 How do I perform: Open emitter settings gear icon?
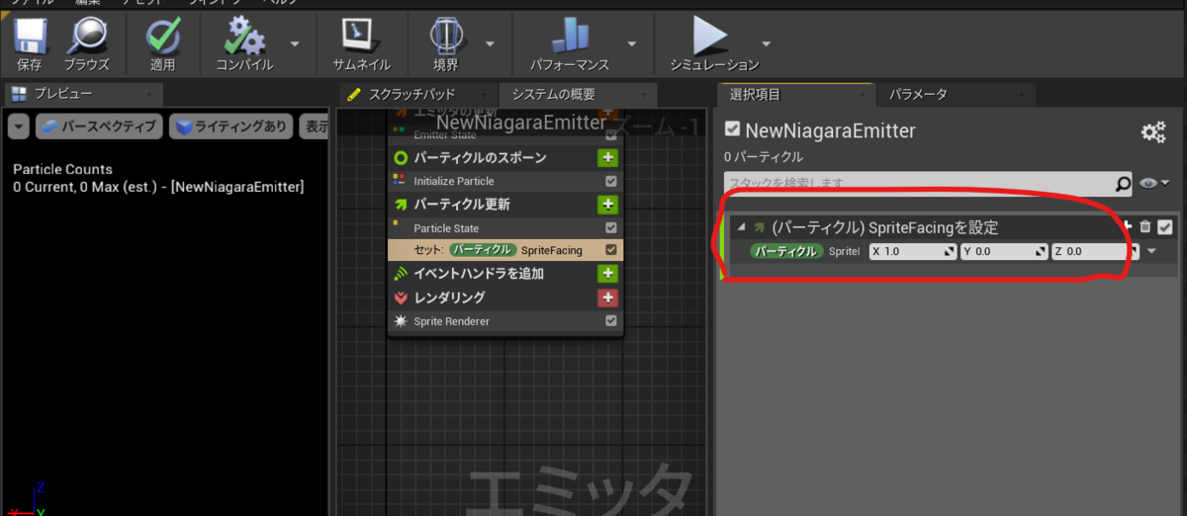[x=1152, y=133]
